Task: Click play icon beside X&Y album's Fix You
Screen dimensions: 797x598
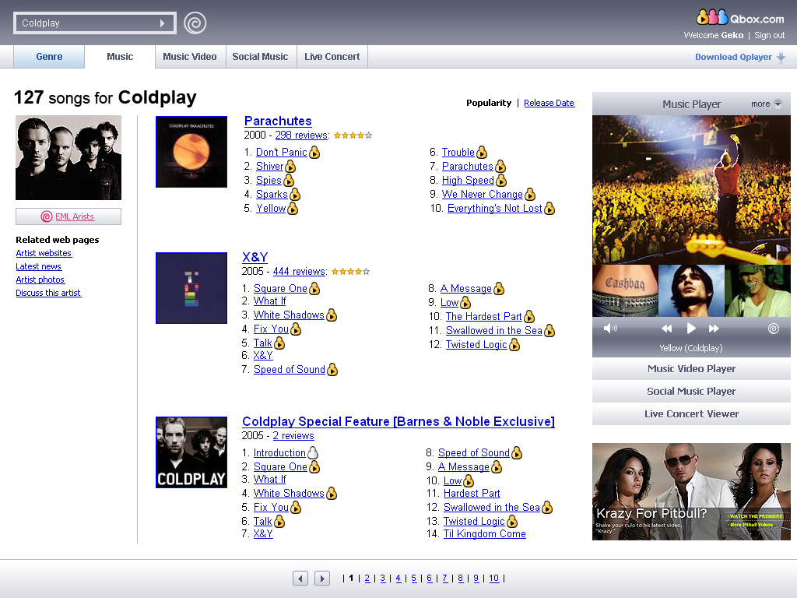Action: click(296, 329)
